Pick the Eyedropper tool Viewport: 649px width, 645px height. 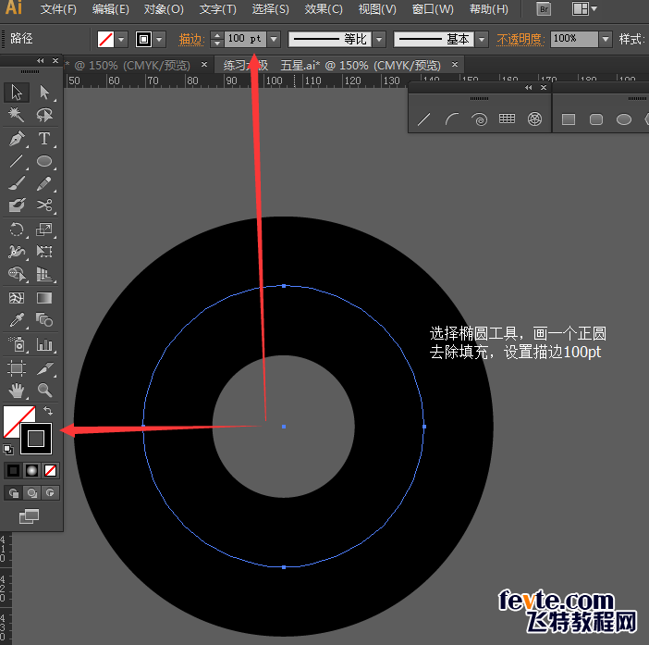(17, 320)
